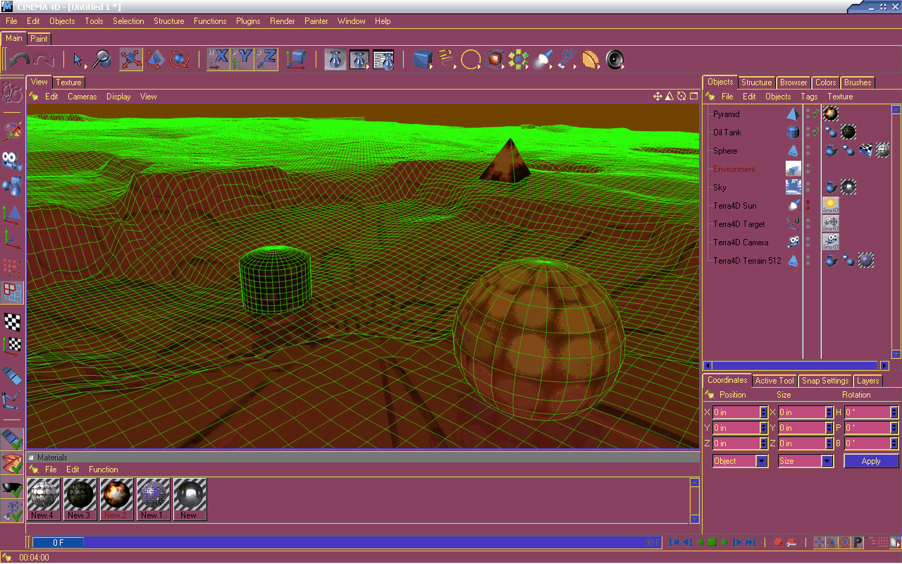Image resolution: width=902 pixels, height=564 pixels.
Task: Select the checkerboard texture tool in left toolbar
Action: coord(12,321)
